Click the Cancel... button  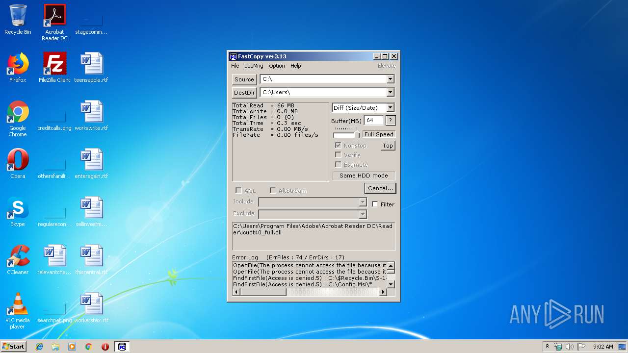point(380,188)
